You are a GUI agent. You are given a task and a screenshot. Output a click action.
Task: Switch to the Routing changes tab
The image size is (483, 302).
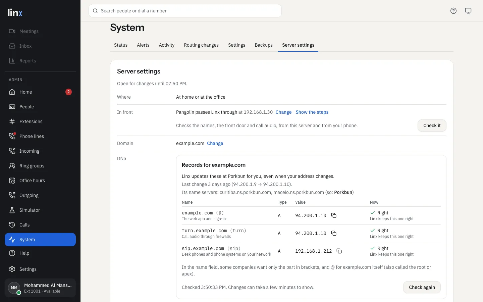(x=201, y=45)
